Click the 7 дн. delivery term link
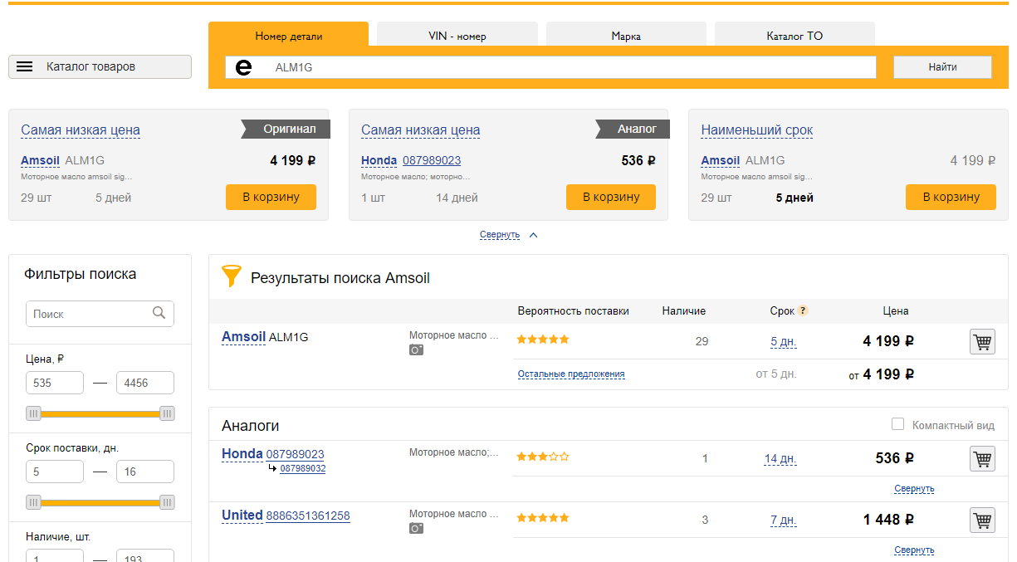 tap(784, 520)
